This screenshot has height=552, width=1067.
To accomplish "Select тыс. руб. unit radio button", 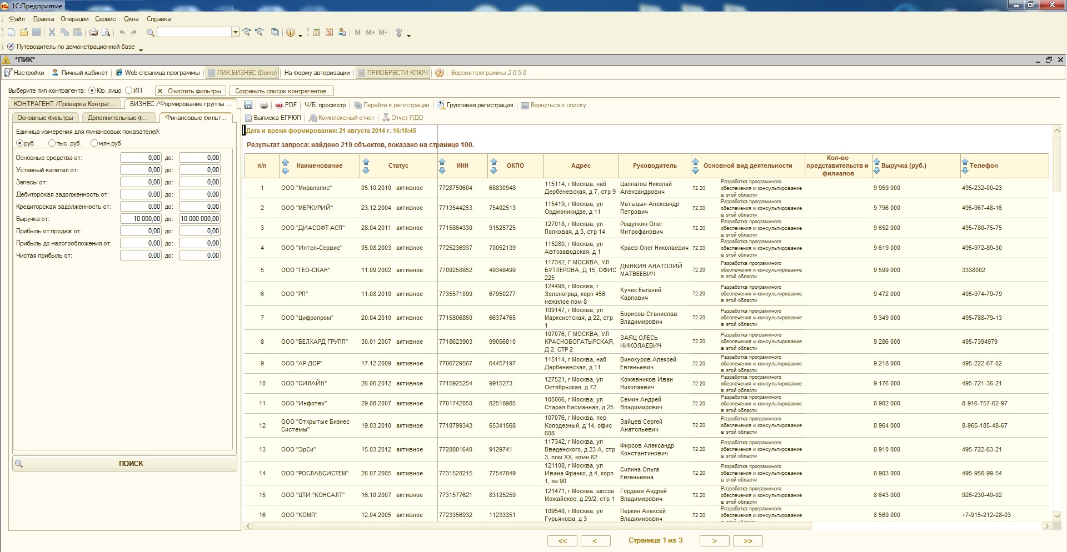I will (x=52, y=143).
